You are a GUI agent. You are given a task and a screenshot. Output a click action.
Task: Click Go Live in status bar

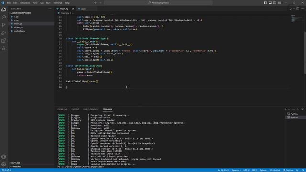click(288, 170)
